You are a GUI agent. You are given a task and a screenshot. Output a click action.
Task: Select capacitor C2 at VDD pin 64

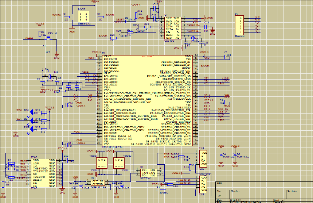point(226,58)
